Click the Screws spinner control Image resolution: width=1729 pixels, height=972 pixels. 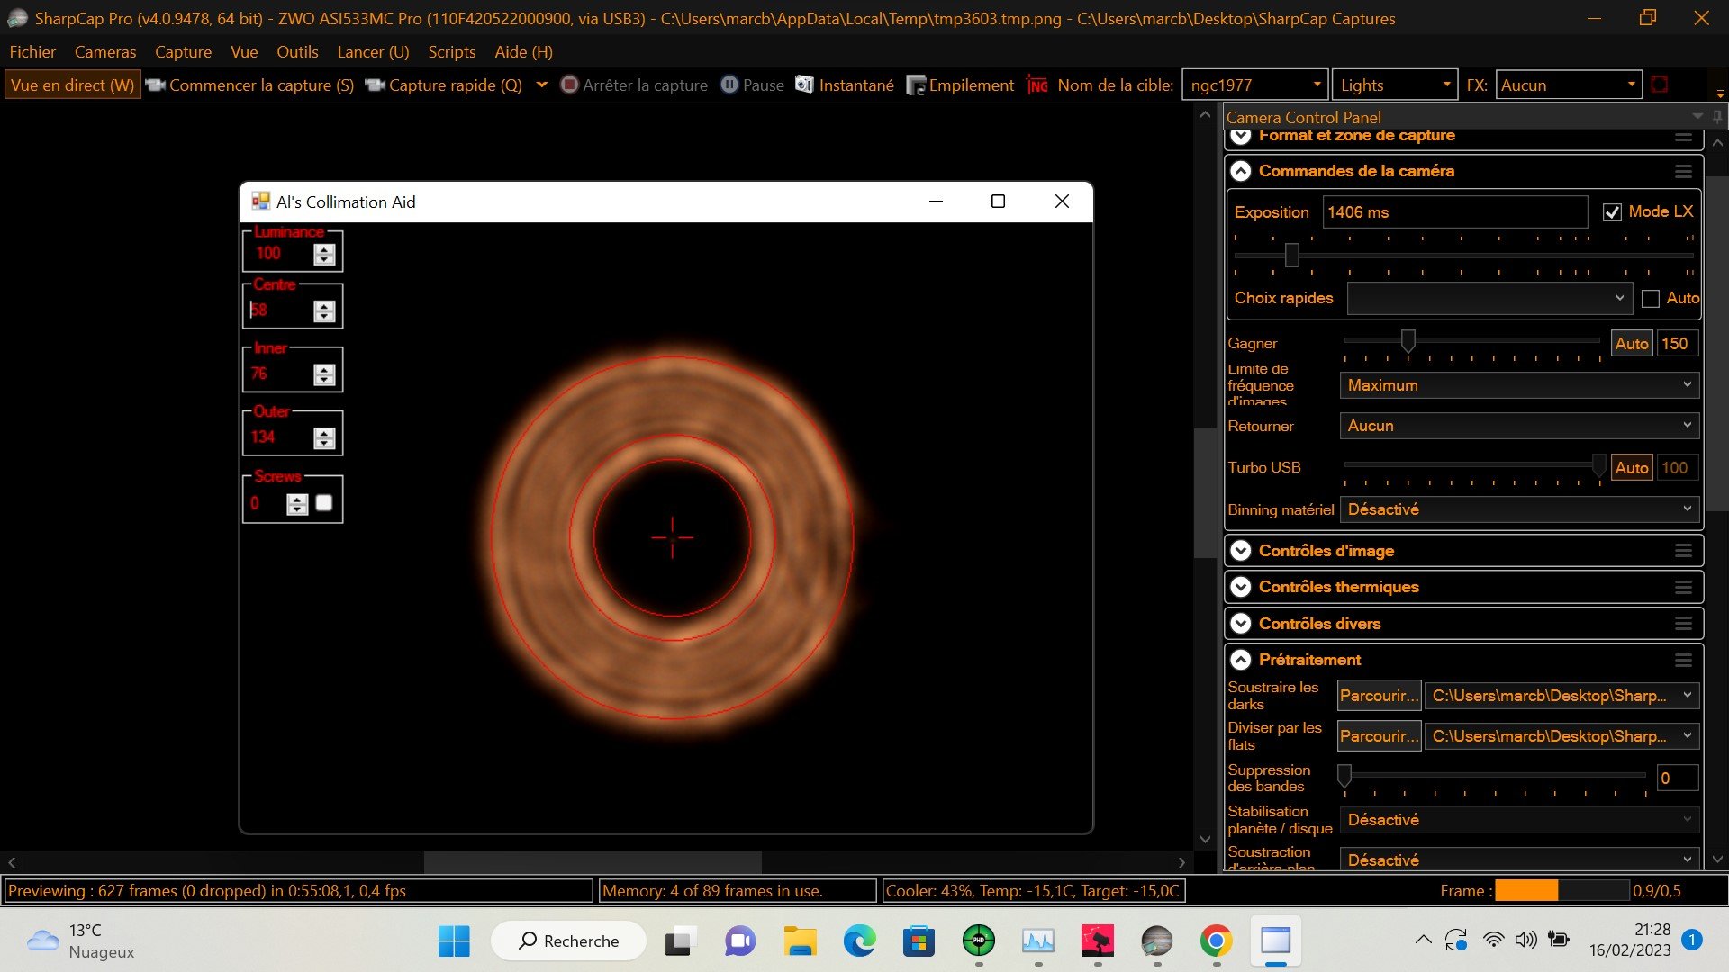click(x=297, y=504)
